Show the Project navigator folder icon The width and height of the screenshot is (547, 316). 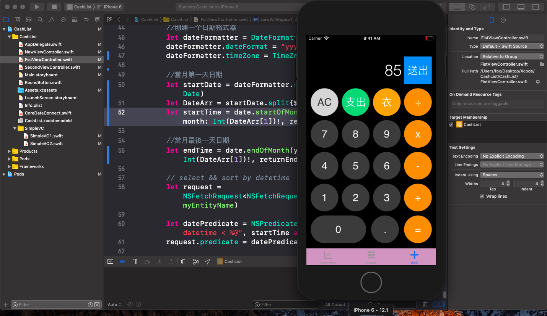pos(6,19)
